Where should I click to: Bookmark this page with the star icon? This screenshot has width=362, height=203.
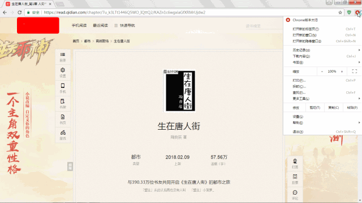(x=340, y=12)
